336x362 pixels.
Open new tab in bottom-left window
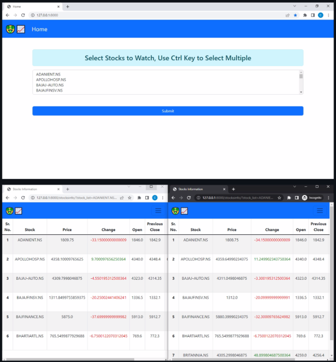click(x=67, y=189)
